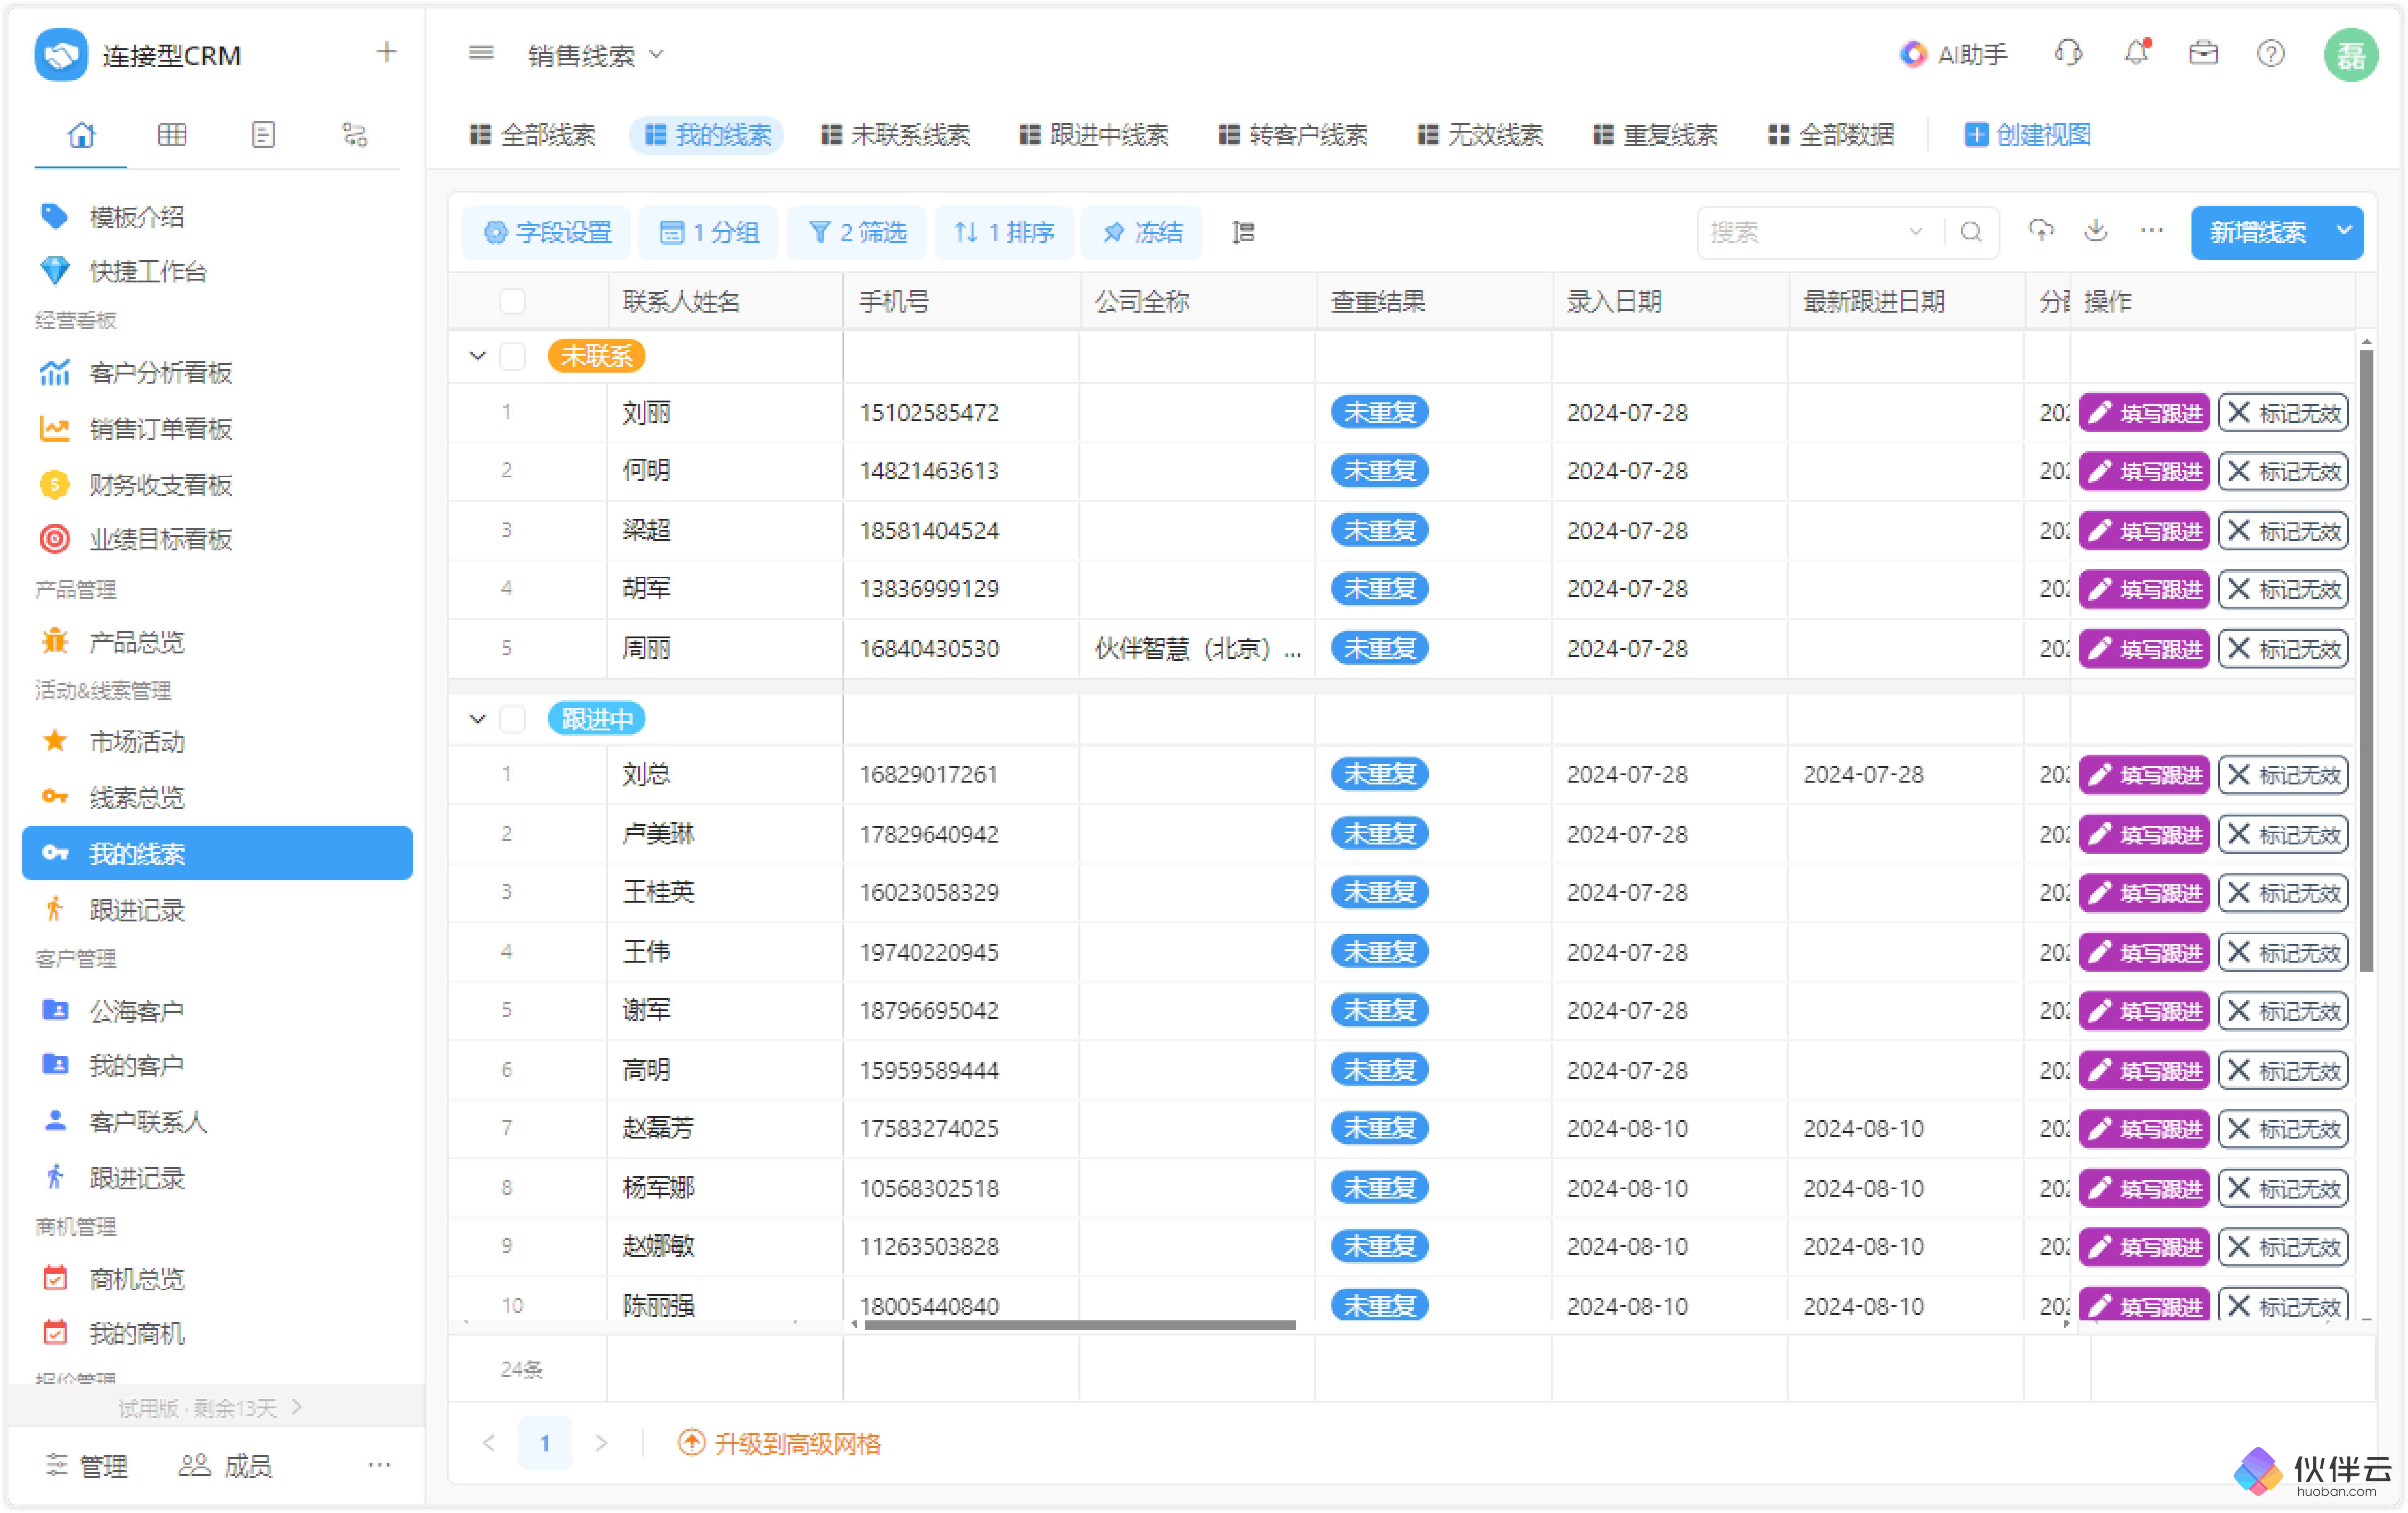The height and width of the screenshot is (1513, 2408).
Task: Click 填写跟进 for 刘丽
Action: pyautogui.click(x=2144, y=413)
